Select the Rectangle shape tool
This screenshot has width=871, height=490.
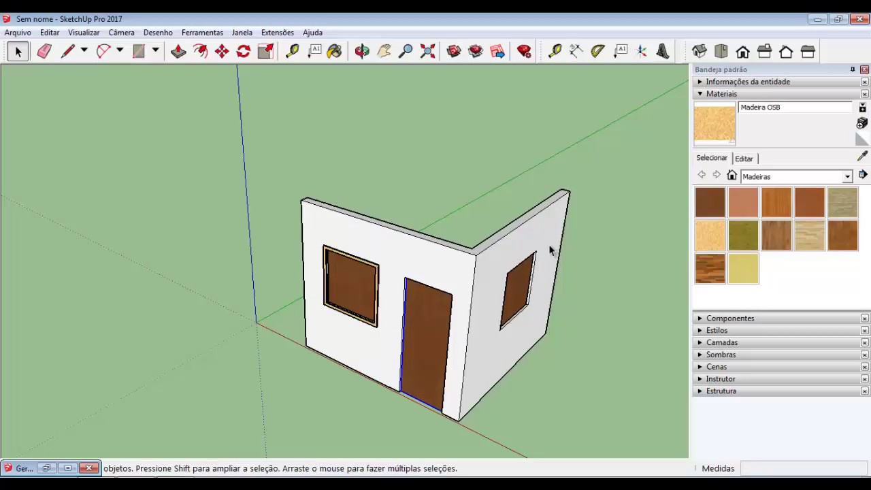pos(139,51)
